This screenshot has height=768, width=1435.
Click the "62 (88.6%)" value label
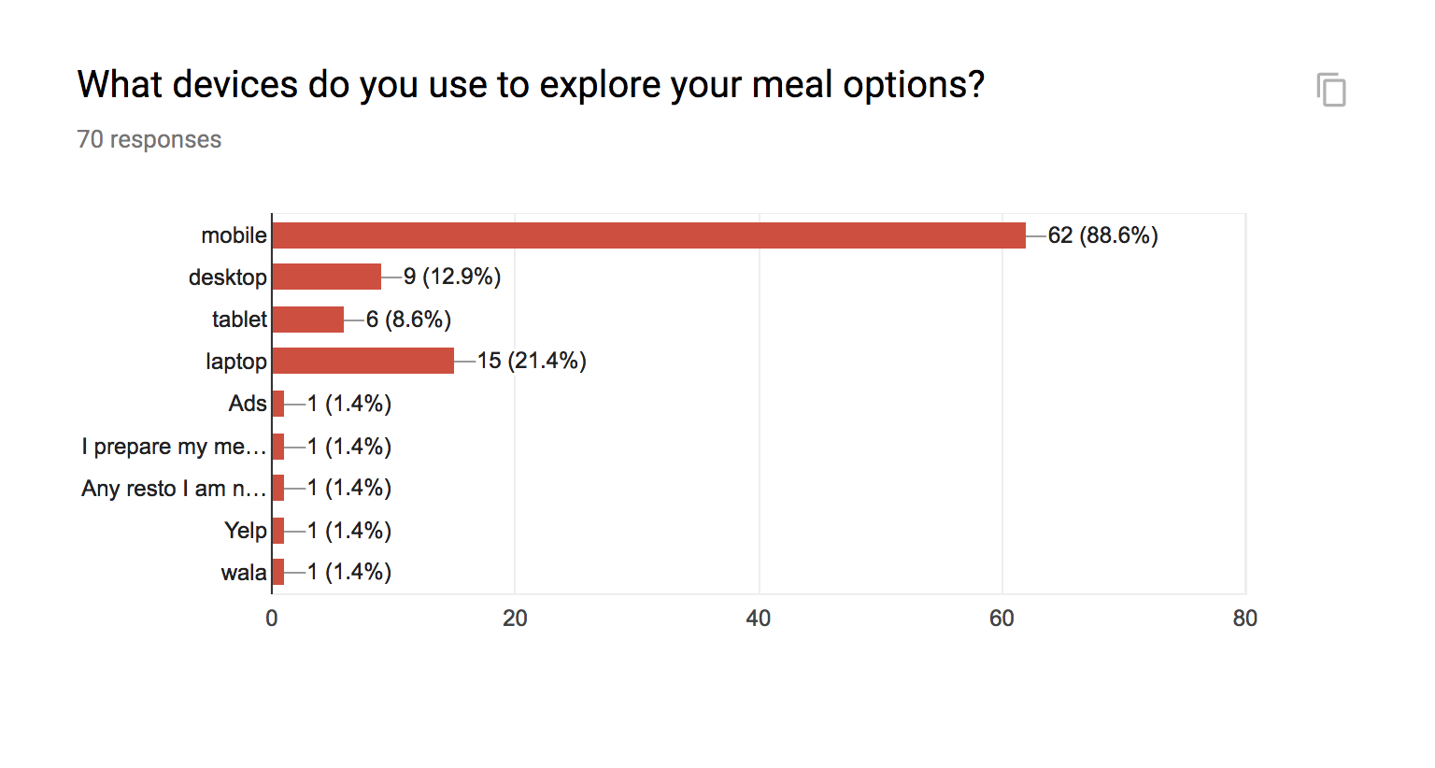click(1102, 235)
